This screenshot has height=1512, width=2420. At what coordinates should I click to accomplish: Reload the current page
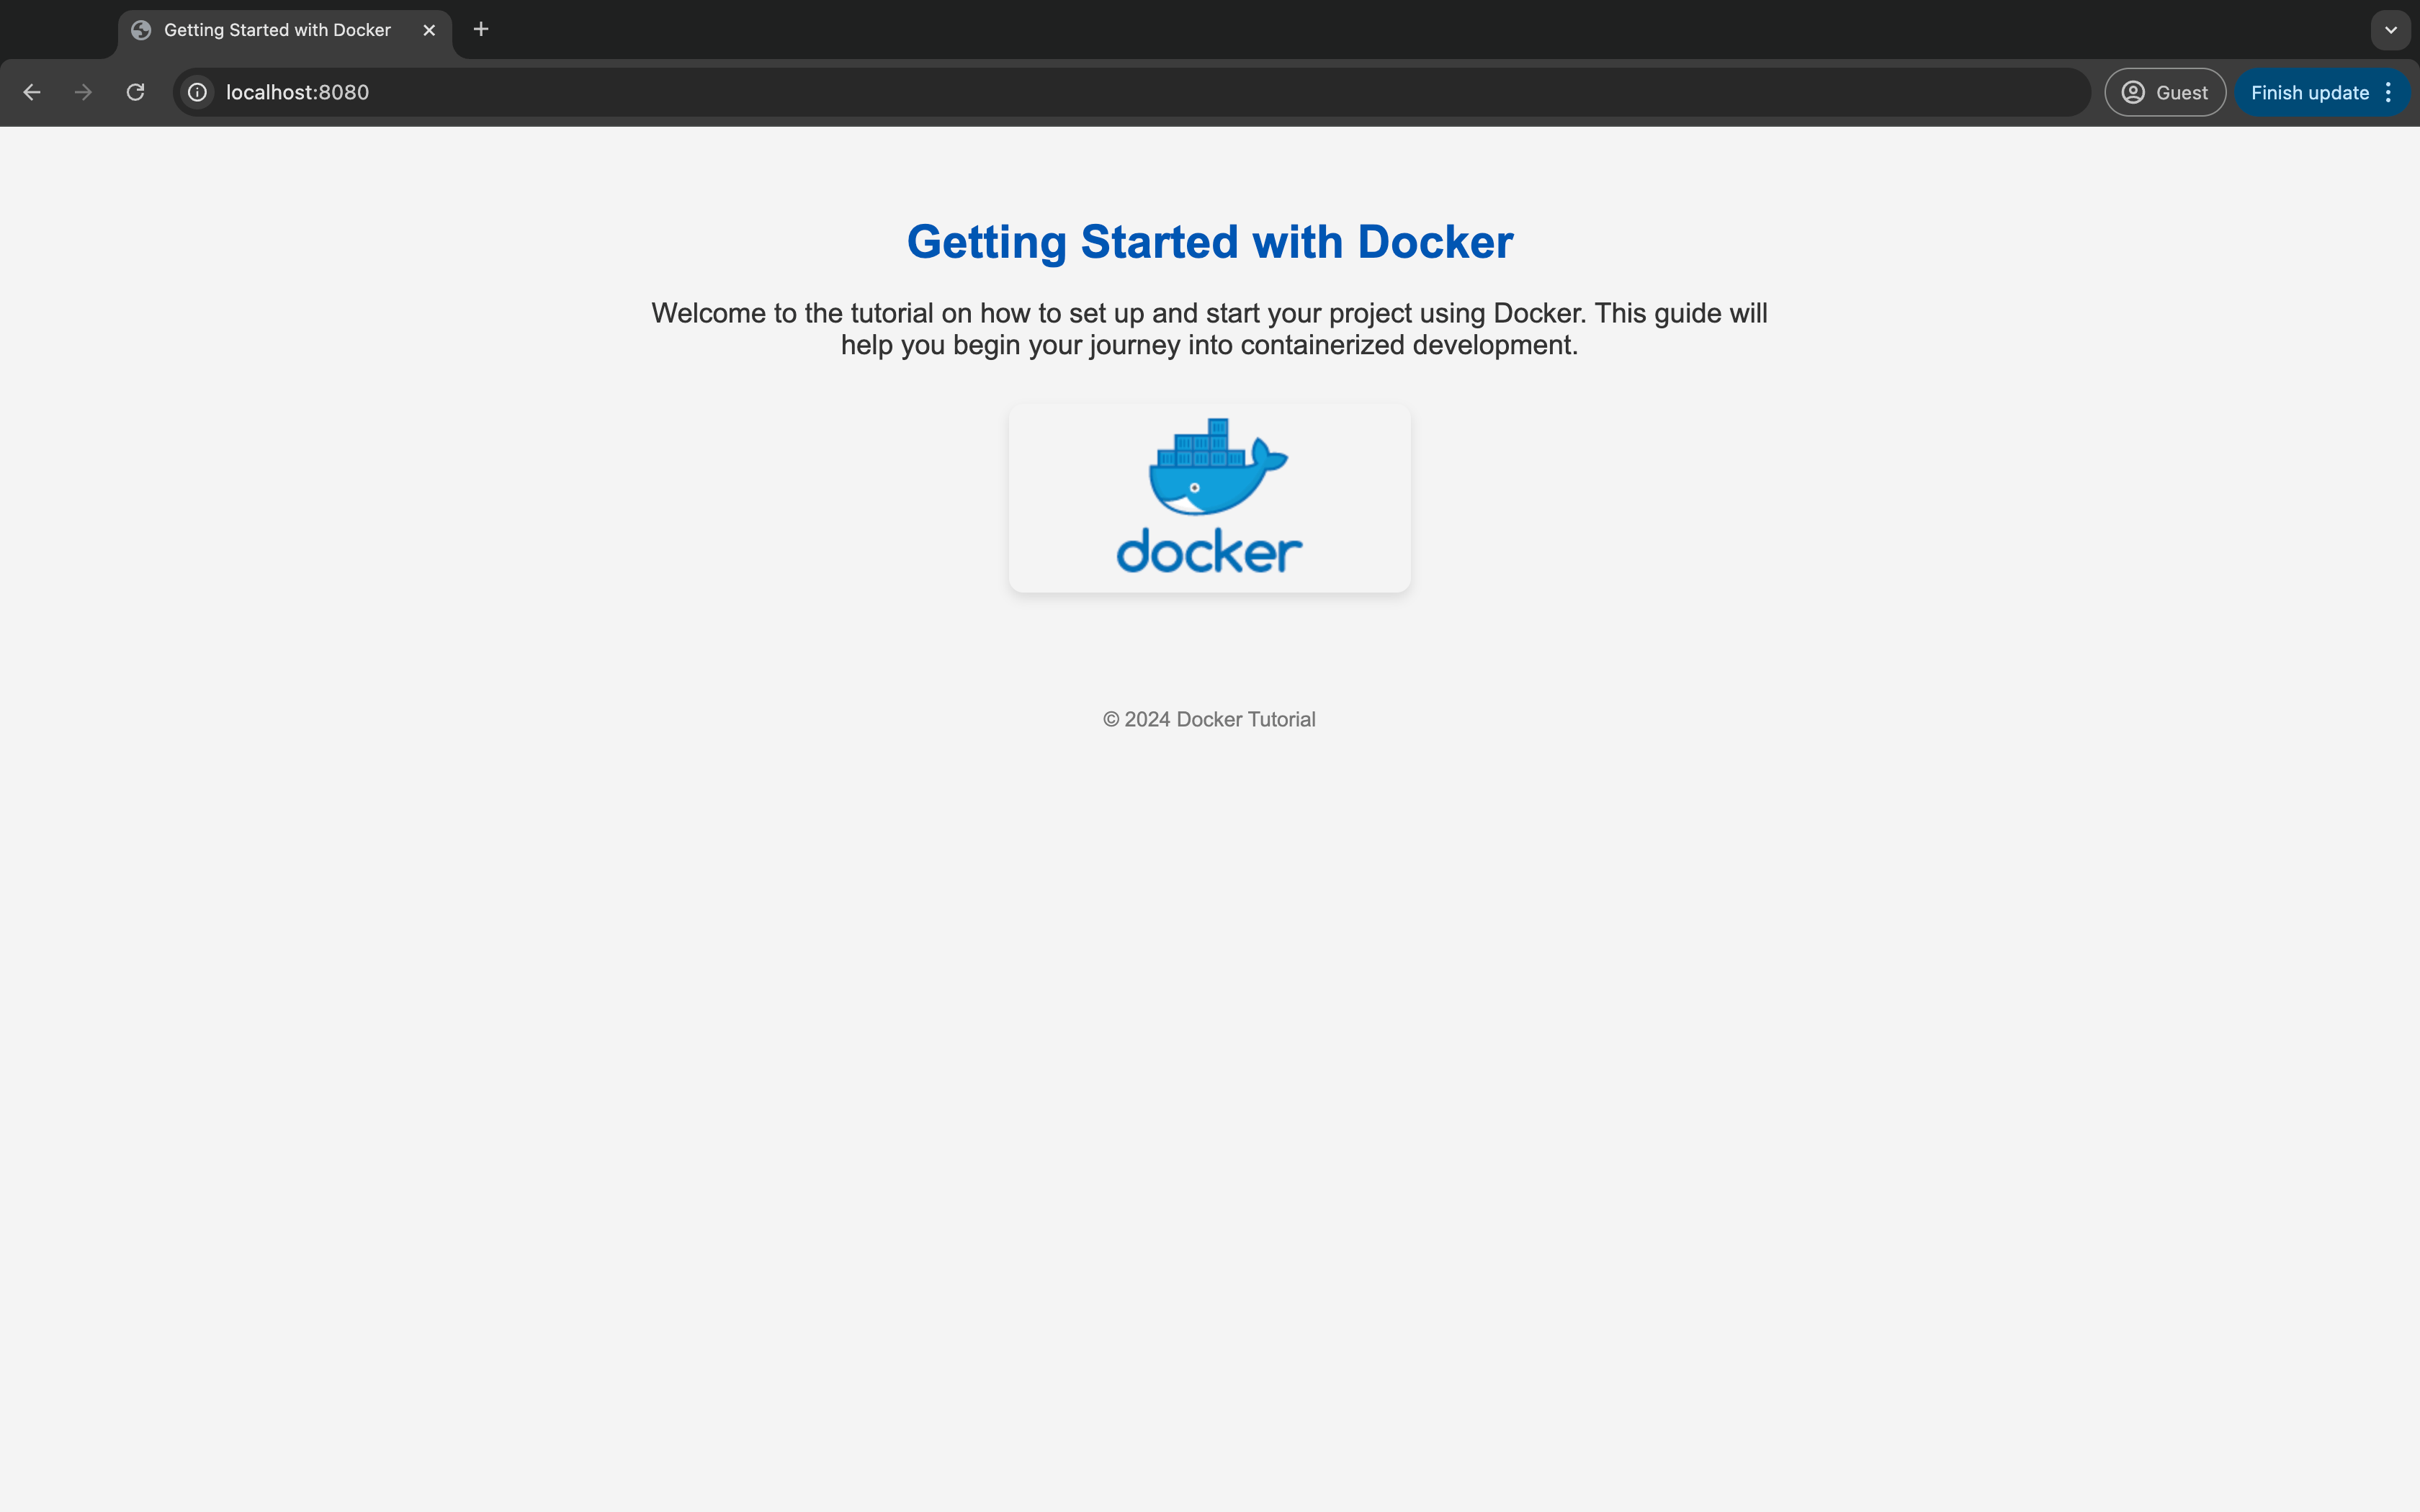point(136,92)
